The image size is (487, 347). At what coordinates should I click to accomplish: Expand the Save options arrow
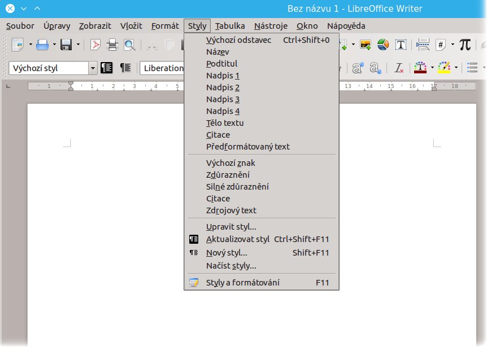79,45
